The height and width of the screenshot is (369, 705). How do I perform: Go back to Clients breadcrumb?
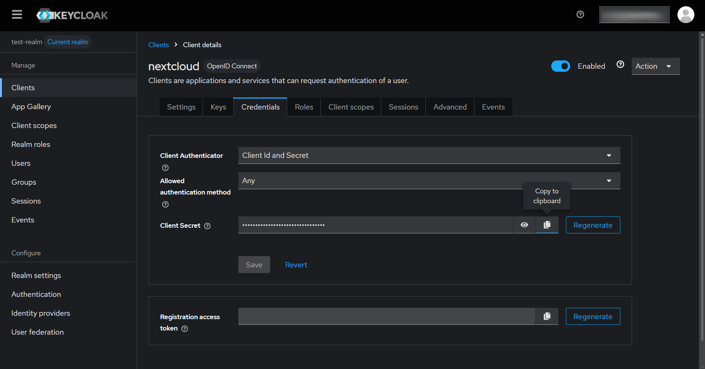tap(158, 45)
